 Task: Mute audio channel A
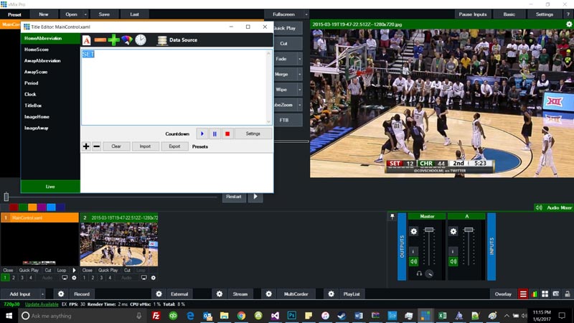click(453, 261)
